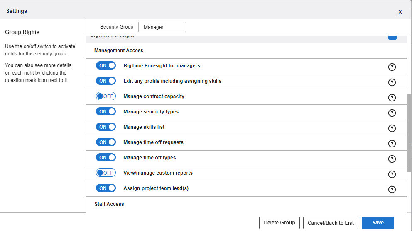This screenshot has width=412, height=231.
Task: Click the Security Group name field
Action: pos(162,27)
